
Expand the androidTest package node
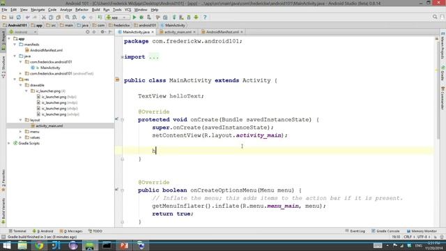click(20, 73)
